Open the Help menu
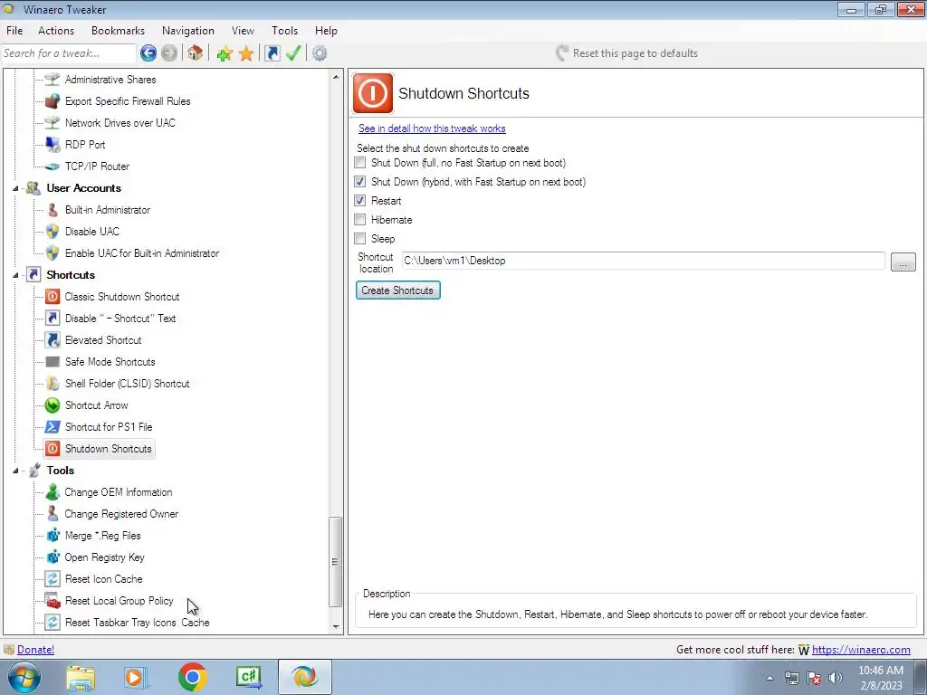This screenshot has height=695, width=927. 326,31
